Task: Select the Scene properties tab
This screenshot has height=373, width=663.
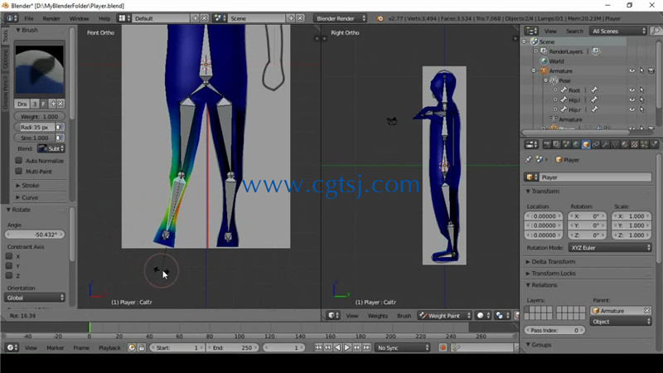Action: (567, 144)
